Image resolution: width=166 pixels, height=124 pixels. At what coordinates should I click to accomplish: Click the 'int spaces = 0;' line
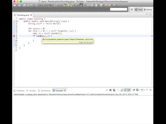coord(37,29)
